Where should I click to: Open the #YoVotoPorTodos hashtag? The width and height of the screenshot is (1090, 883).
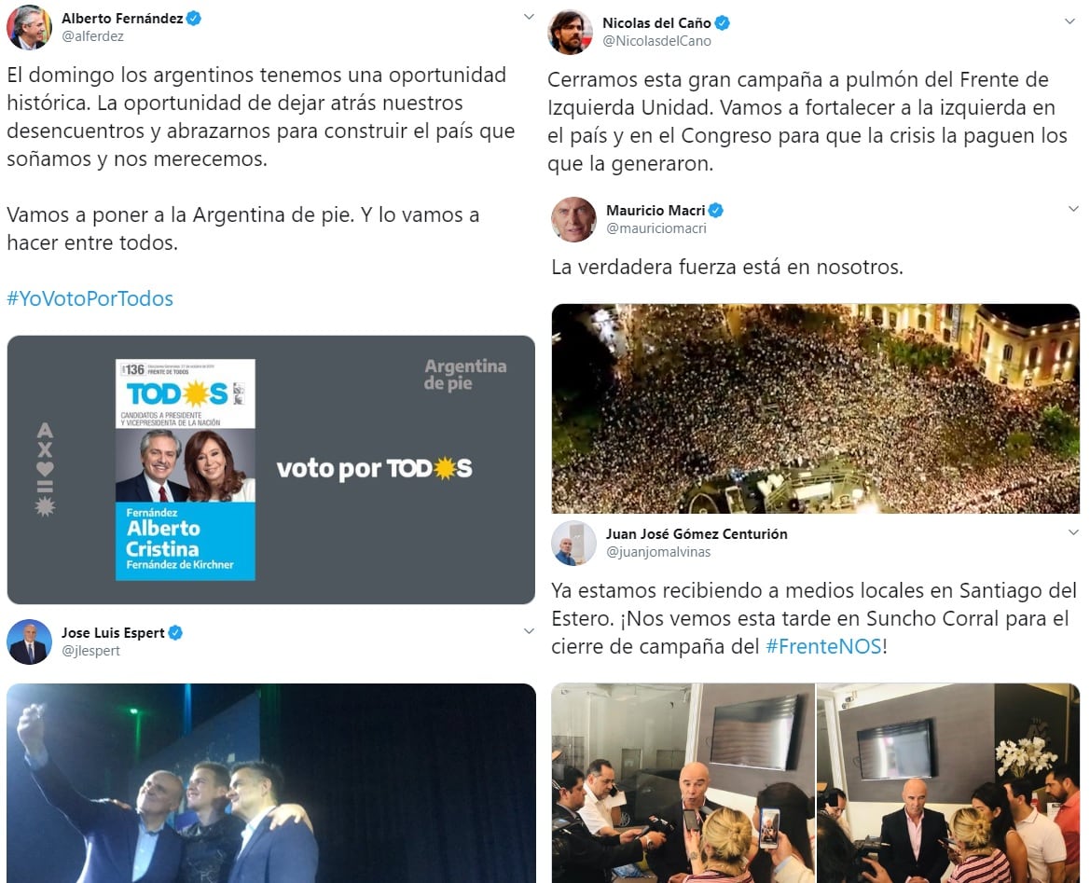[90, 299]
